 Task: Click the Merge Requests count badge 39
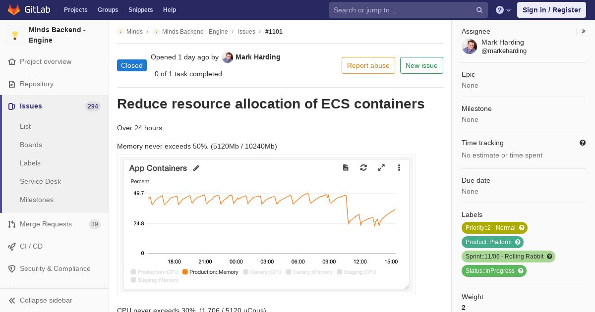click(94, 224)
